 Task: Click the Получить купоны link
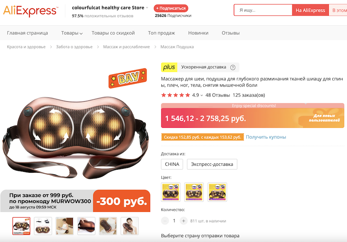[266, 137]
